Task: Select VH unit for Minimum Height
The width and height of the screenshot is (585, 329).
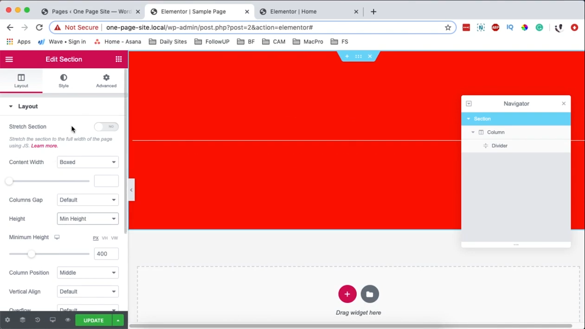Action: [105, 238]
